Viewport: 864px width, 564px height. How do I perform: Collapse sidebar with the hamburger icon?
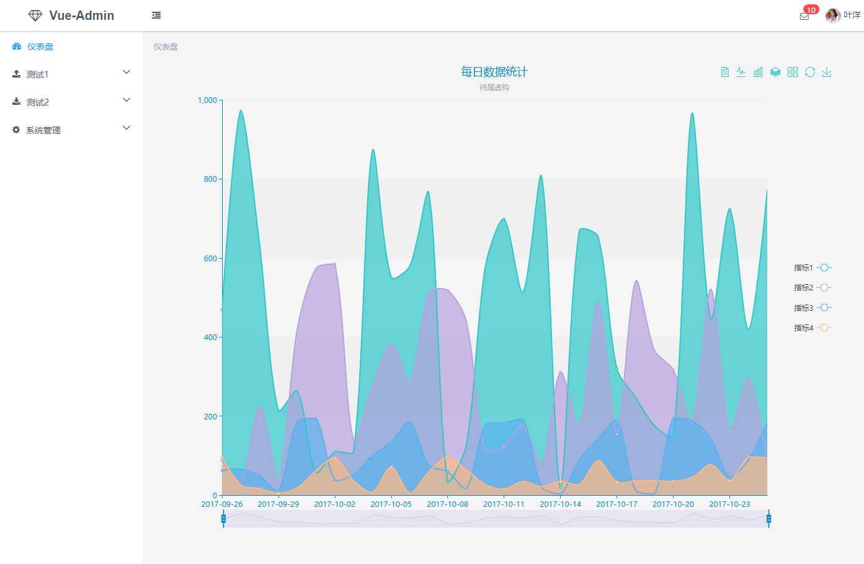(x=156, y=16)
